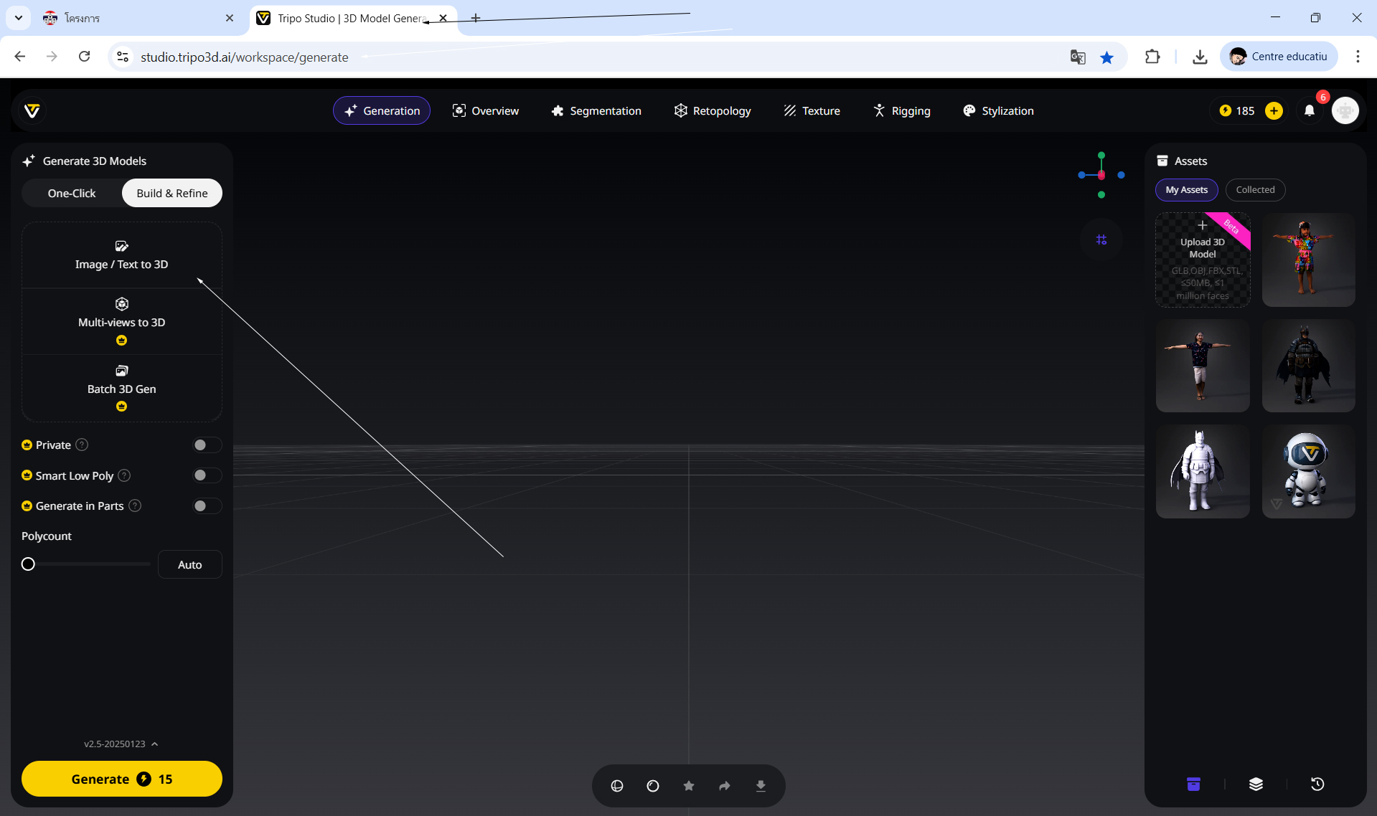This screenshot has height=816, width=1377.
Task: Open the Polycount Auto value box
Action: 189,564
